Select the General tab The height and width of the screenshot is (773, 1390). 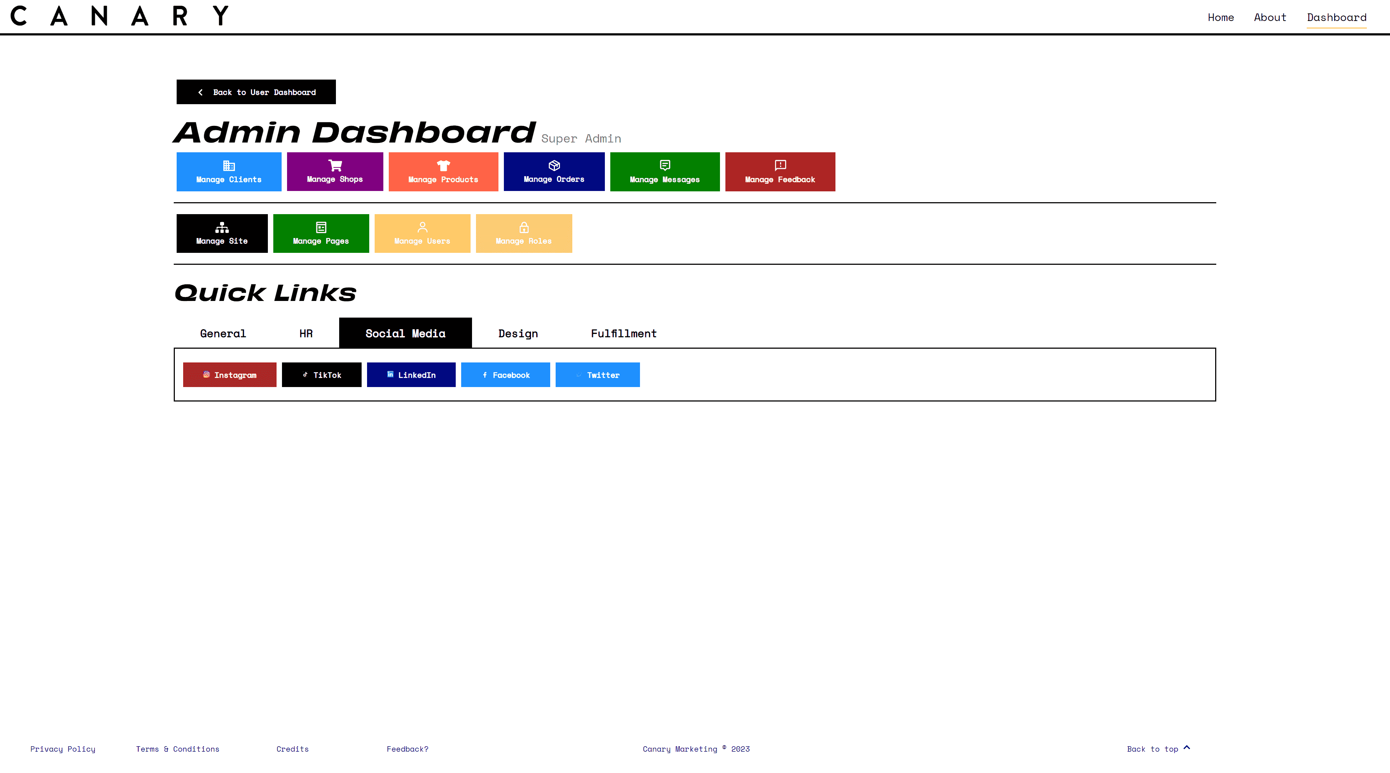click(223, 333)
